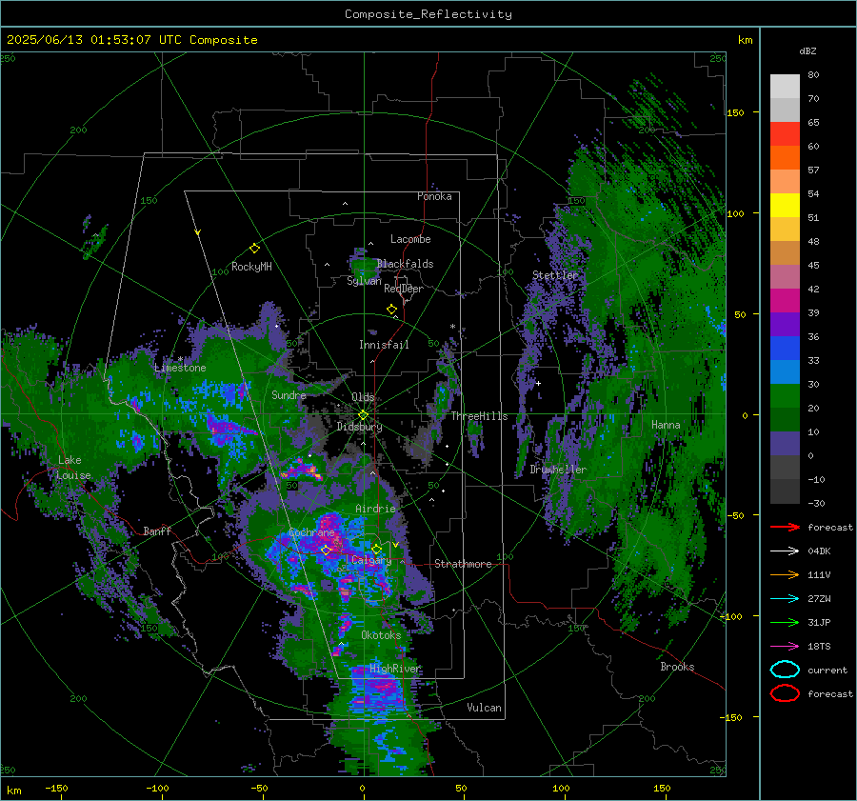The height and width of the screenshot is (801, 857).
Task: Click the 'Ponoka' city label
Action: click(x=434, y=196)
